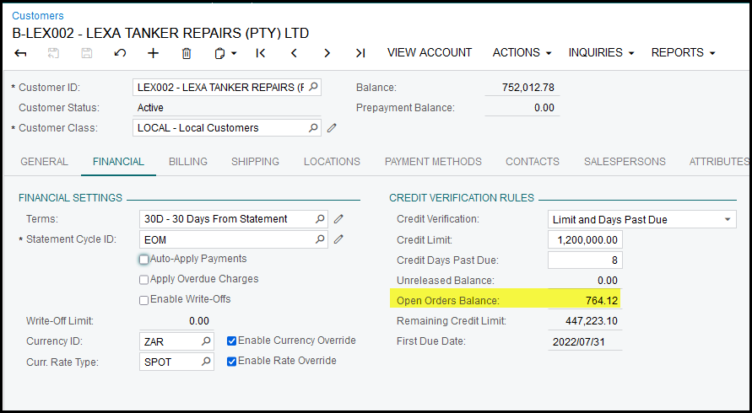Switch to the Billing tab
The image size is (752, 413).
pyautogui.click(x=187, y=162)
